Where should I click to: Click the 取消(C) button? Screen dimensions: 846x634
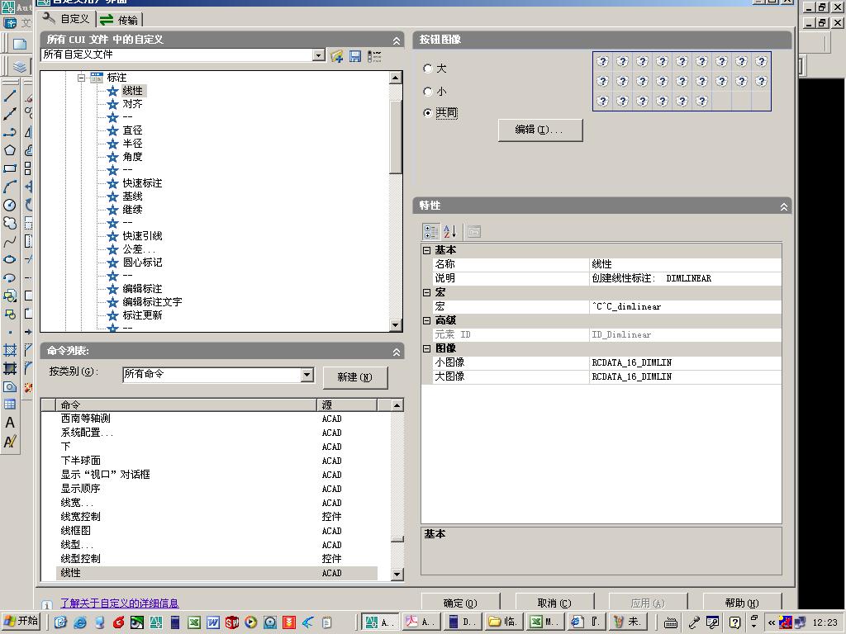(x=554, y=603)
